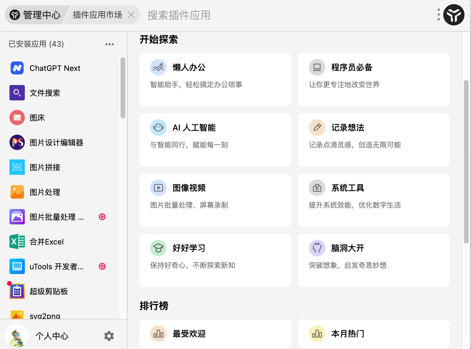Open the 懒人办公 category card
Screen dimensions: 471x349
click(215, 80)
